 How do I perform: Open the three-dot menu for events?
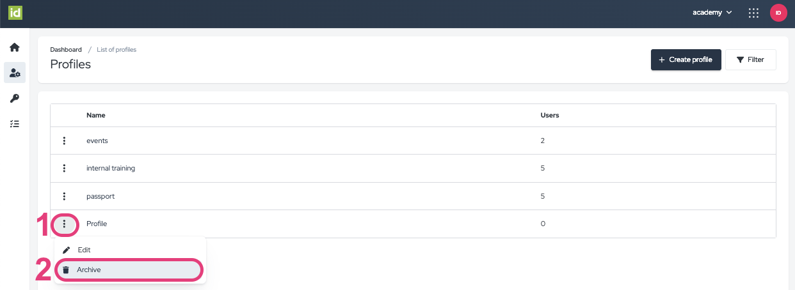[65, 141]
